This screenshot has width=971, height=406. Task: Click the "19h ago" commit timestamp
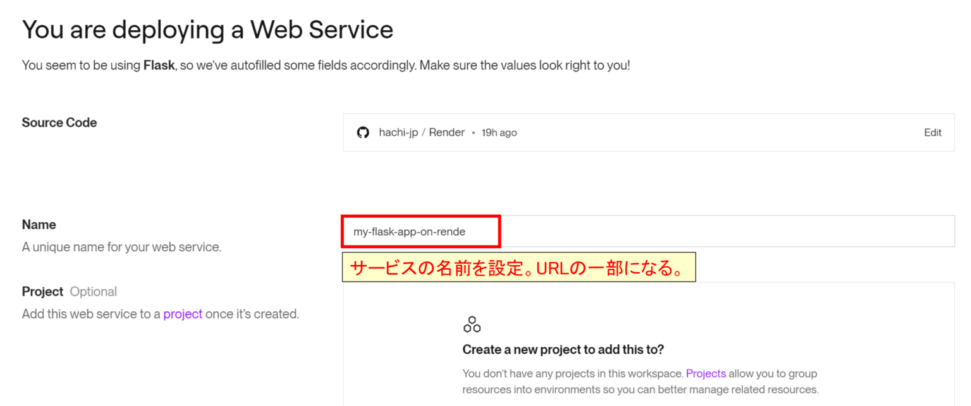tap(499, 133)
